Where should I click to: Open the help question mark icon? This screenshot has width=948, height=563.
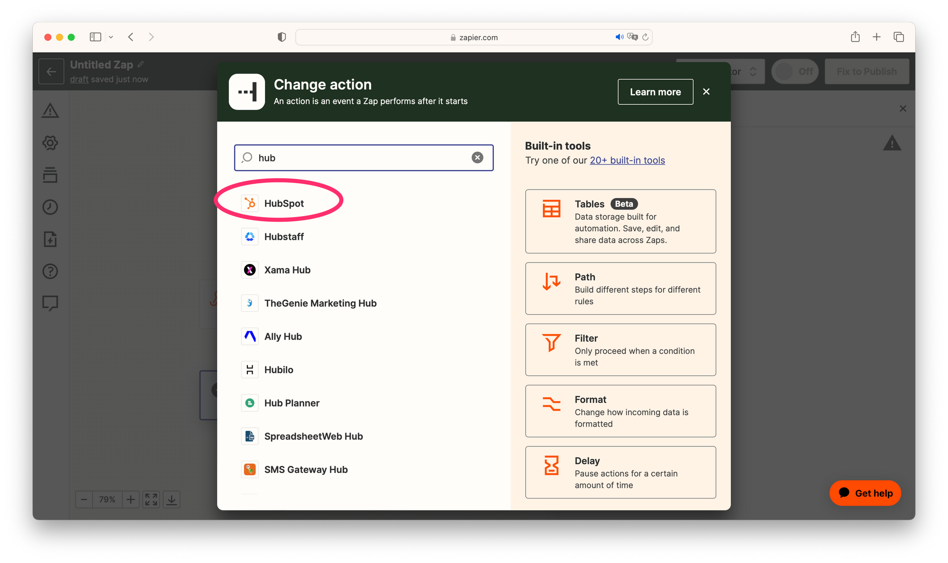pyautogui.click(x=50, y=271)
